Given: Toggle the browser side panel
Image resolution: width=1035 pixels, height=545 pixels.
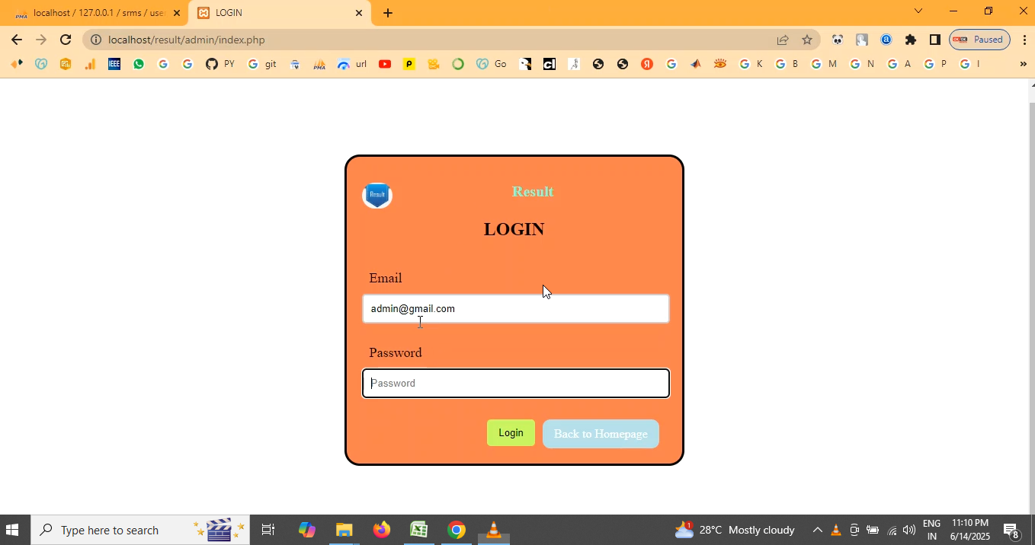Looking at the screenshot, I should click(x=935, y=40).
